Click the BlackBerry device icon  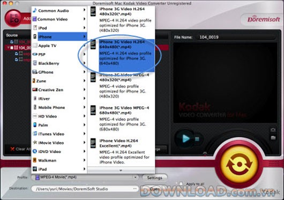pos(35,63)
